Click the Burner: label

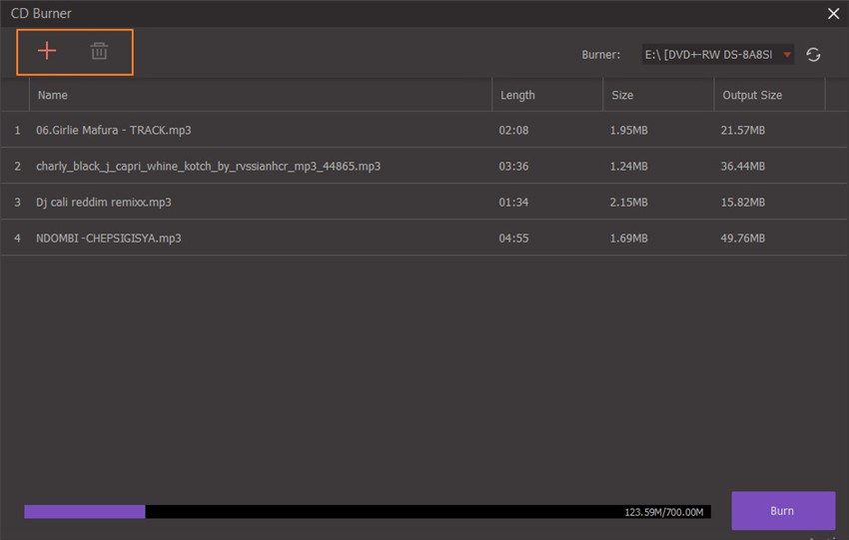coord(601,55)
